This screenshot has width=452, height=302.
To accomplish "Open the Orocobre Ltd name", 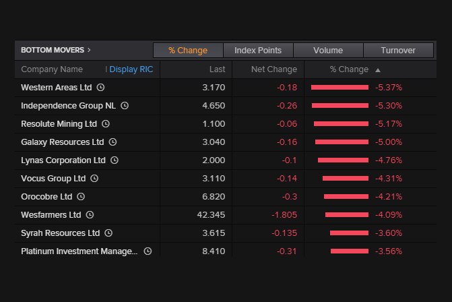I will (46, 196).
